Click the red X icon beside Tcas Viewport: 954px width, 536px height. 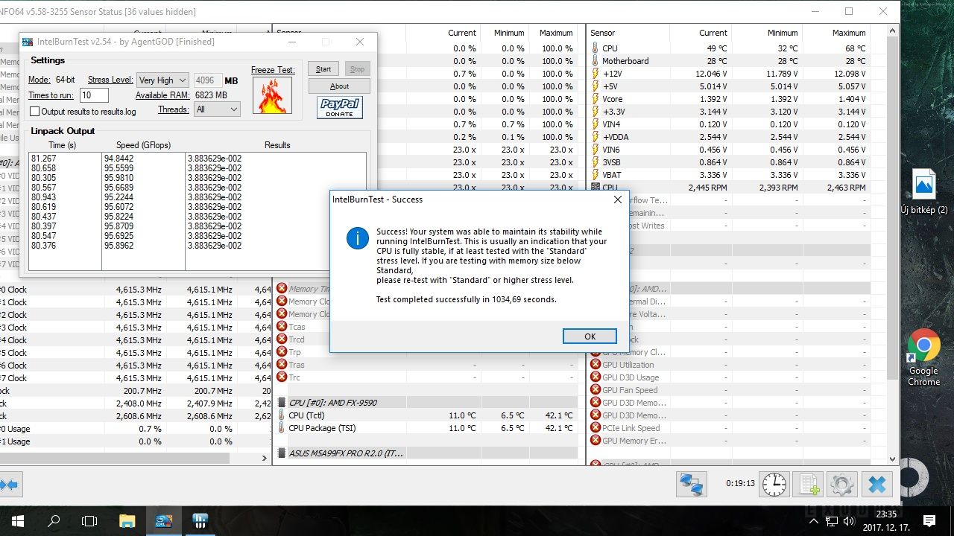tap(282, 326)
